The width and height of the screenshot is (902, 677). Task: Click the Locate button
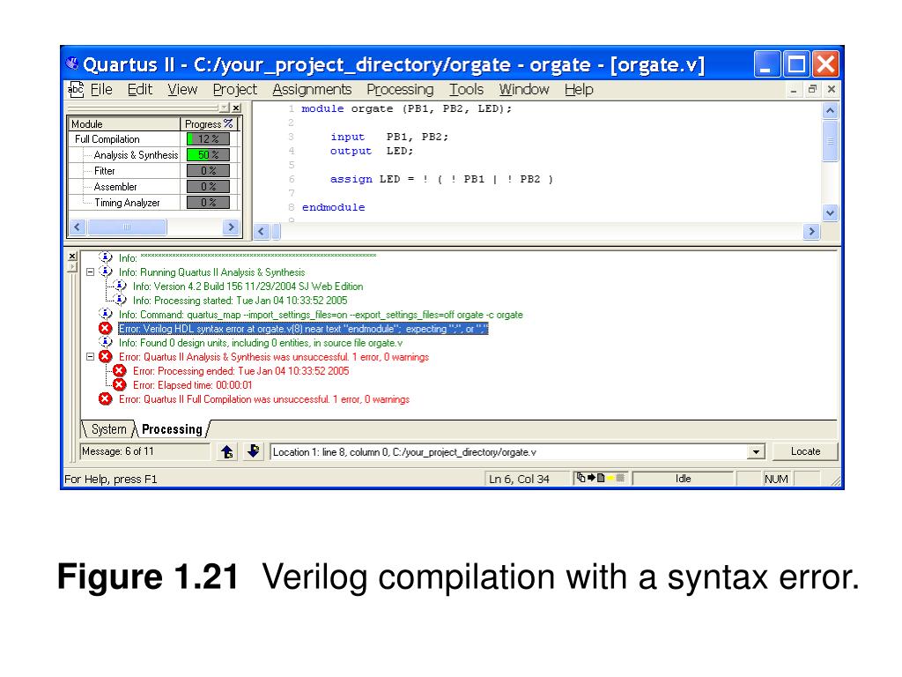click(x=805, y=451)
